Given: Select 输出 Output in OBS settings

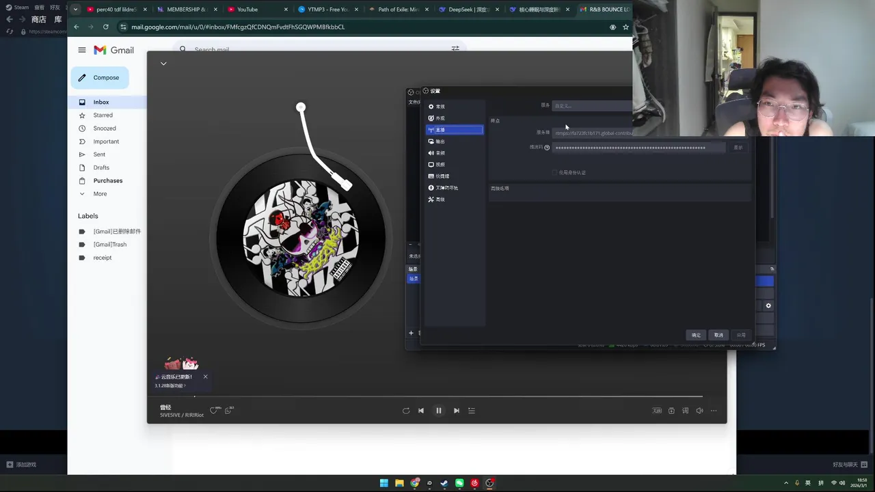Looking at the screenshot, I should click(x=455, y=141).
